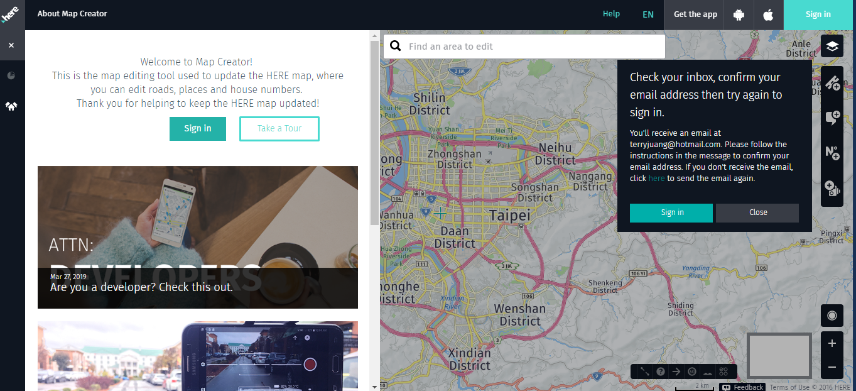The height and width of the screenshot is (391, 856).
Task: Click the sidebar scrollbar thumb
Action: (x=375, y=134)
